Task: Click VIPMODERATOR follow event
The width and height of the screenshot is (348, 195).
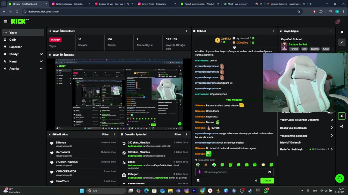Action: pyautogui.click(x=83, y=173)
